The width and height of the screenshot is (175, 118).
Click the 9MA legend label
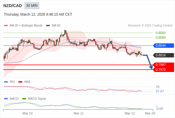click(27, 82)
